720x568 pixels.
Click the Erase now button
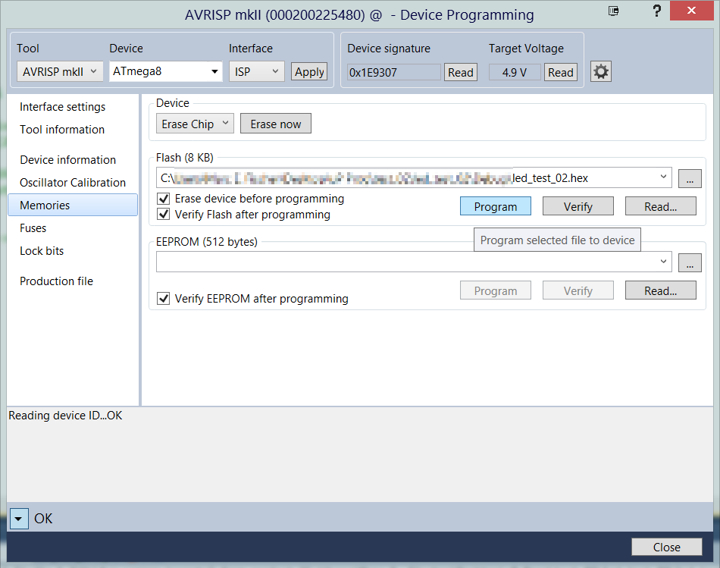276,124
